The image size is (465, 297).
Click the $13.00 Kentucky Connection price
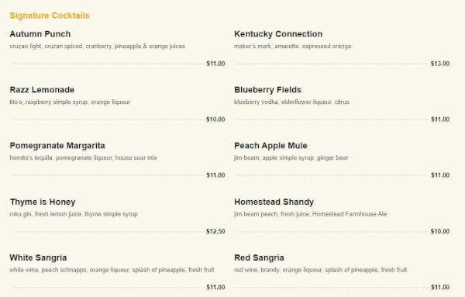tap(440, 64)
